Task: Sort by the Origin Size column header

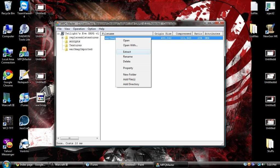Action: [x=163, y=34]
